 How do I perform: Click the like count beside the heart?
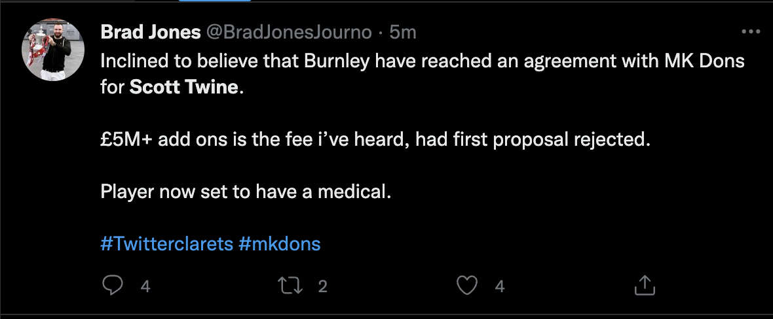[x=500, y=286]
